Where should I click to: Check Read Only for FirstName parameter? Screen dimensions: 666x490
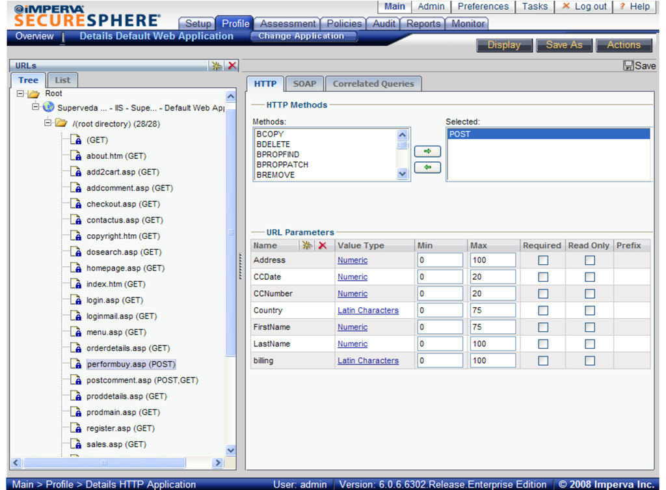click(x=589, y=327)
